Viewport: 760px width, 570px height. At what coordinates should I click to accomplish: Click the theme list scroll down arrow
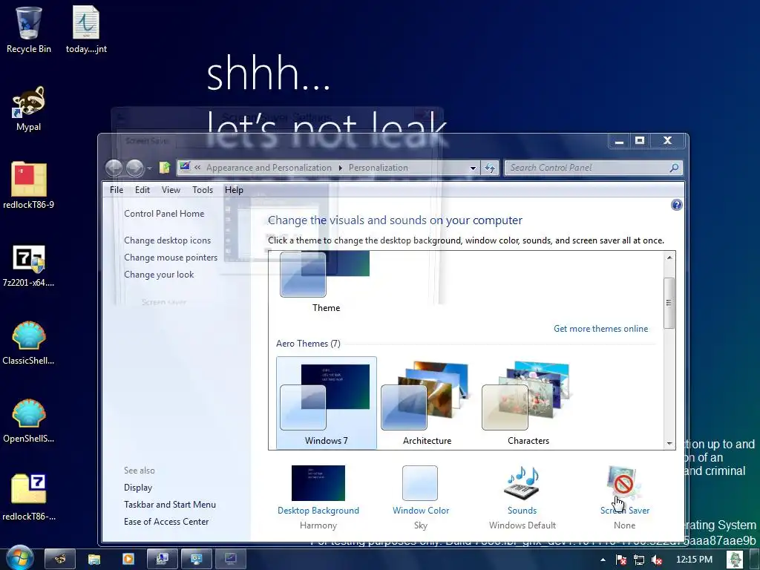coord(669,444)
